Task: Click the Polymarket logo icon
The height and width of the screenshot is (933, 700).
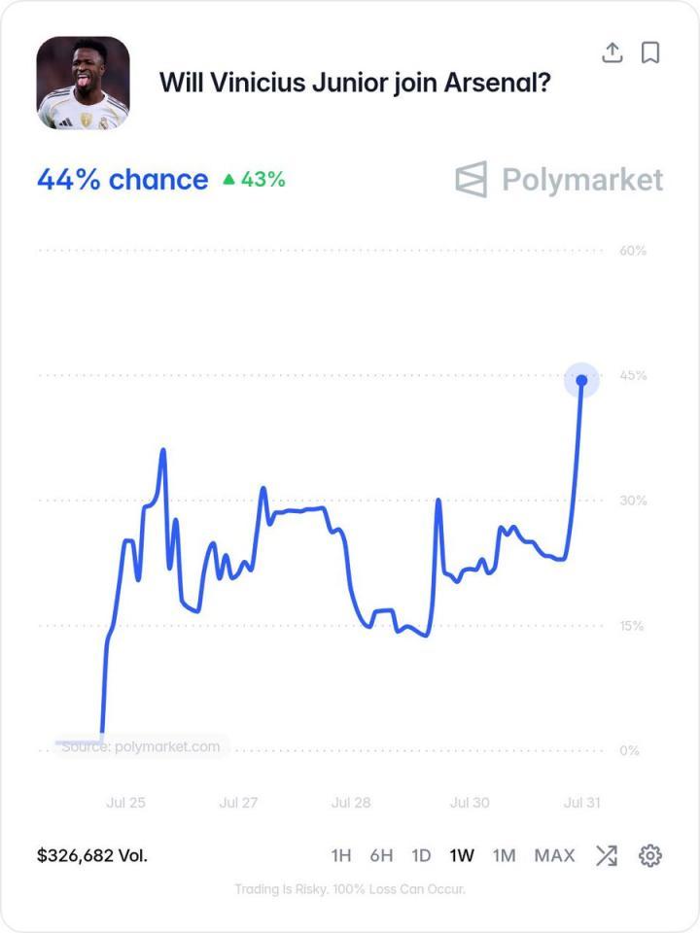Action: click(472, 179)
